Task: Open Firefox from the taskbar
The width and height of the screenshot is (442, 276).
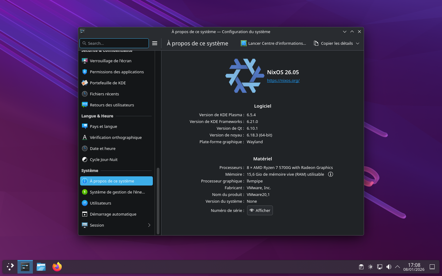Action: (x=57, y=267)
